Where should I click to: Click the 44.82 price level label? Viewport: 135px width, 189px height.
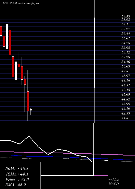tap(126, 99)
